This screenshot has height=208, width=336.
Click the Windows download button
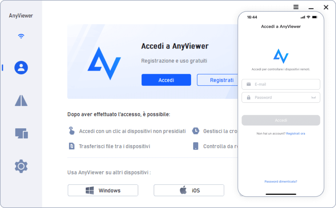point(103,190)
